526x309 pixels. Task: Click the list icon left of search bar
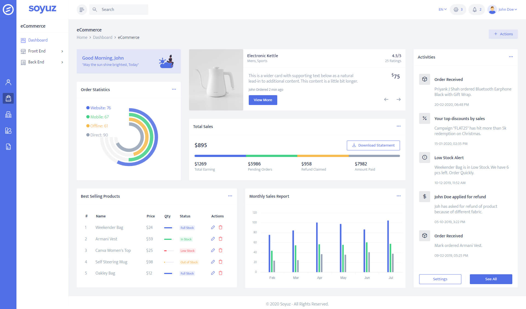click(x=81, y=9)
